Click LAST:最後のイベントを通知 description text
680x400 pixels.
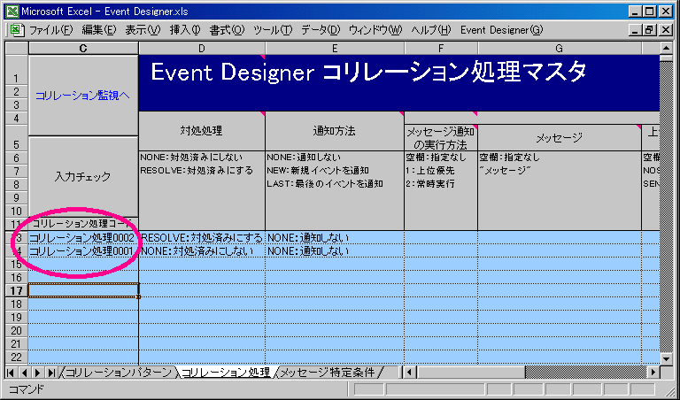325,184
